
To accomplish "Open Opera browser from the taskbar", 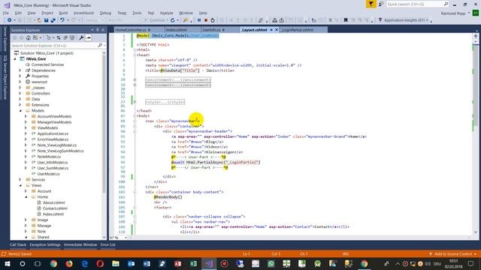I will (x=100, y=263).
